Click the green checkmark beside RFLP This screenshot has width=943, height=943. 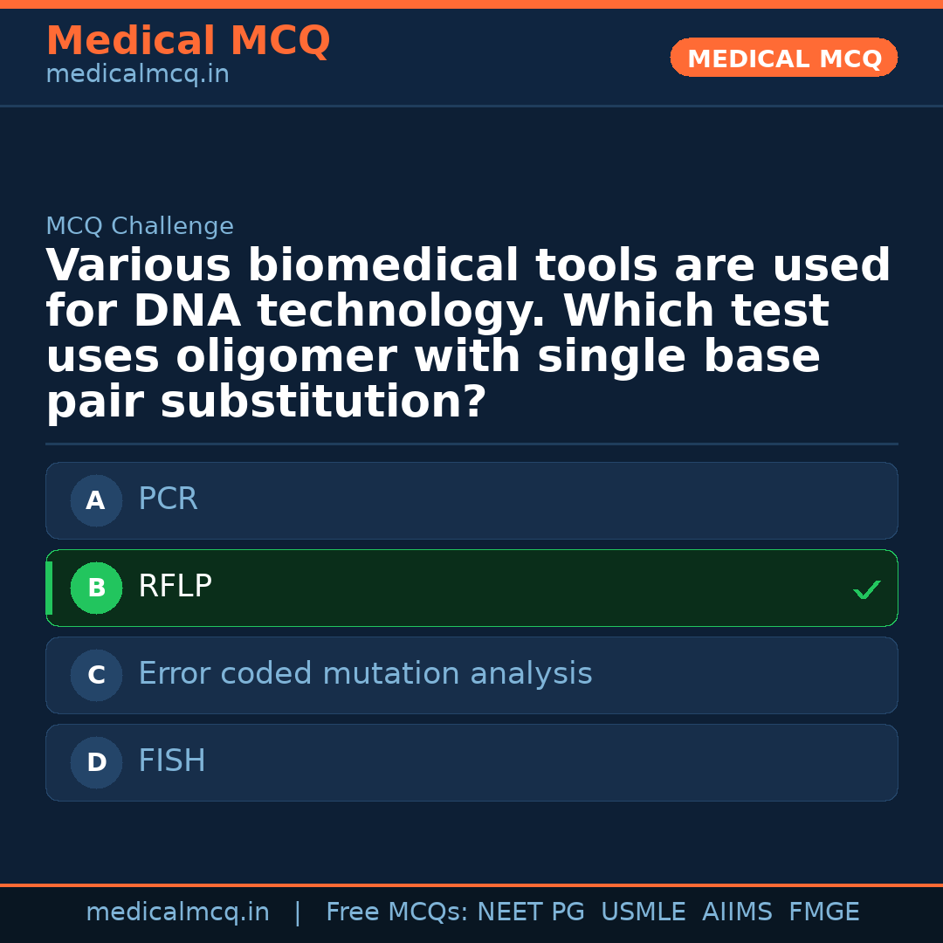tap(866, 590)
